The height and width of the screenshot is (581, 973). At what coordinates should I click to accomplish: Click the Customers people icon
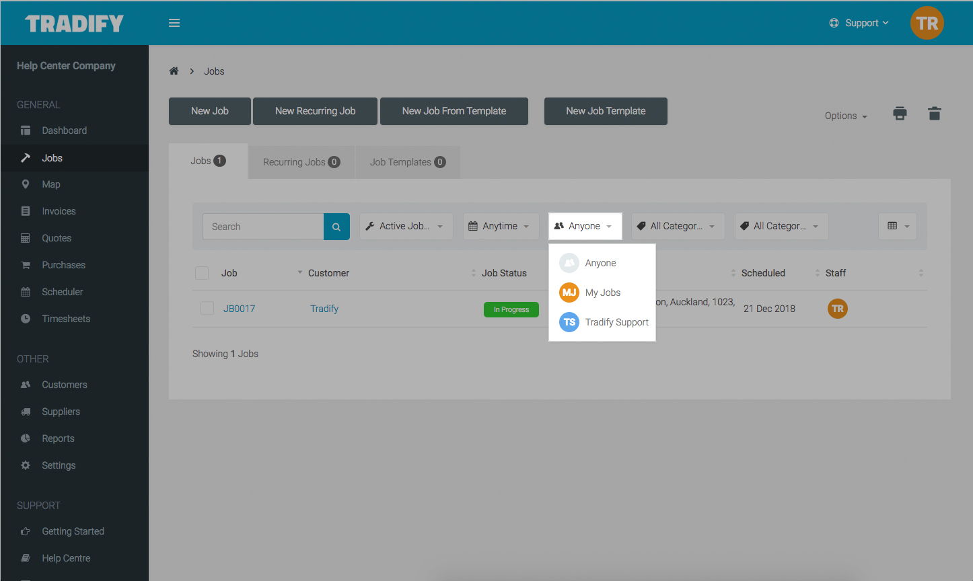click(x=26, y=385)
